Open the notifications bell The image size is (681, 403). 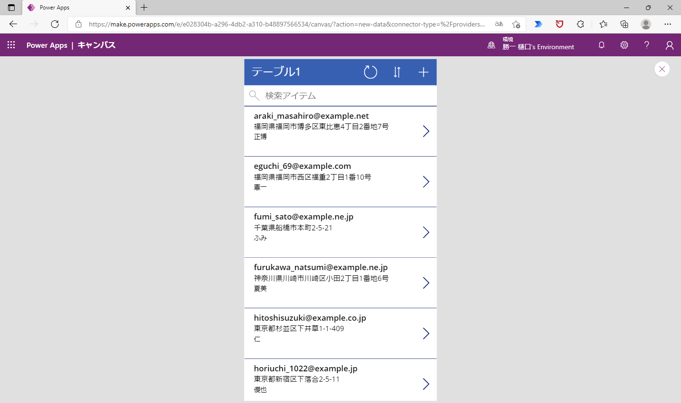602,45
